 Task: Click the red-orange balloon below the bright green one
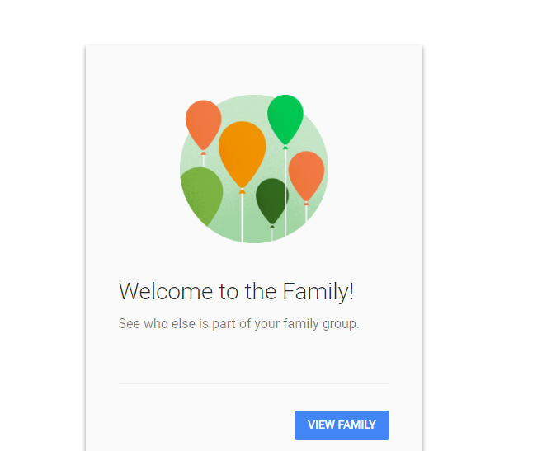pyautogui.click(x=306, y=174)
